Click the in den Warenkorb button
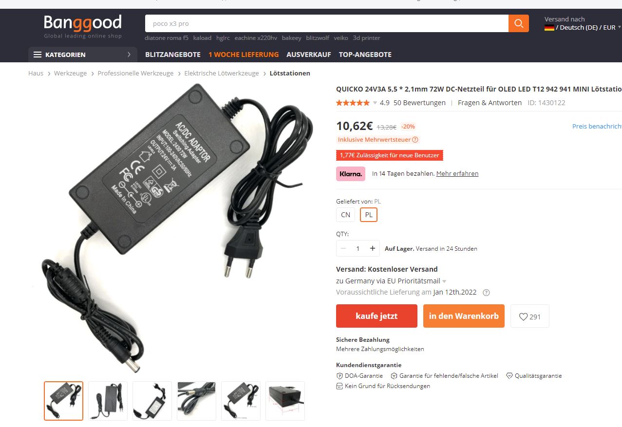Image resolution: width=622 pixels, height=427 pixels. point(464,316)
